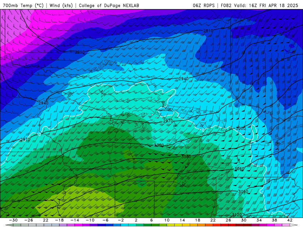Select the "16Z FRI APR 18 2025" valid time
Screen dimensions: 303x227
(273, 5)
